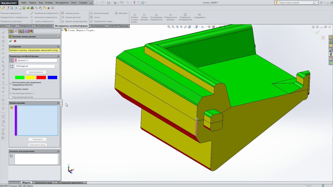This screenshot has height=187, width=333.
Task: Open DimXpertManager panel tab
Action: (x=26, y=31)
